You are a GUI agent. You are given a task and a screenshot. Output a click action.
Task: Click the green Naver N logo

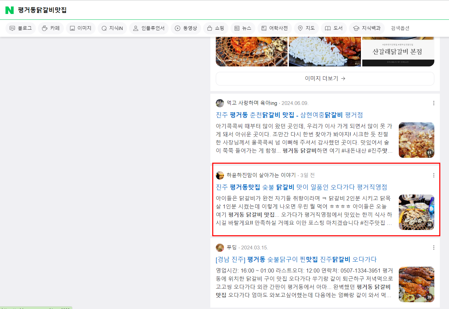[10, 10]
